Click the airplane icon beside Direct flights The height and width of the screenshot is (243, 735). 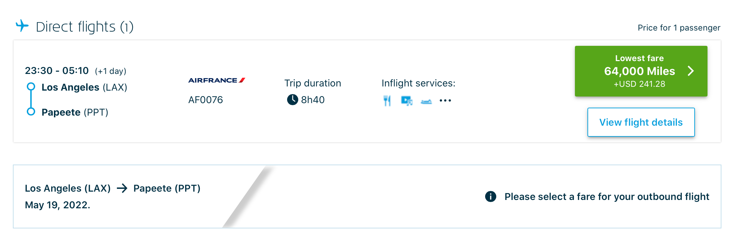point(22,26)
